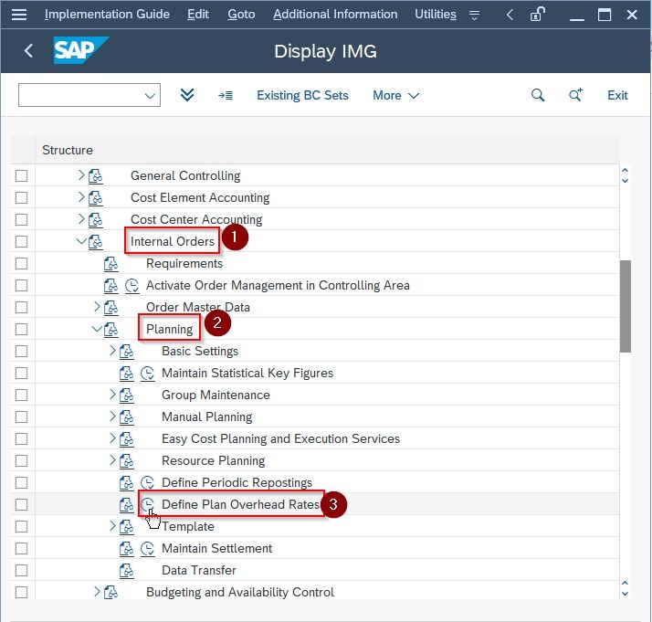The image size is (652, 622).
Task: Tick the checkbox in the Data Transfer row
Action: pos(21,571)
